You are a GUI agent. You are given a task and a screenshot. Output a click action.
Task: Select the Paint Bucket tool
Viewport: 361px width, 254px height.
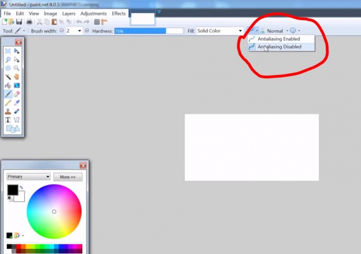(x=8, y=85)
